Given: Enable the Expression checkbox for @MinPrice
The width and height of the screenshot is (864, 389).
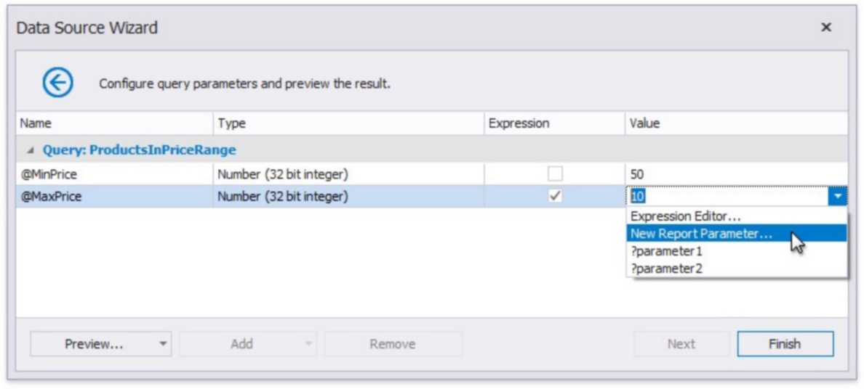Looking at the screenshot, I should [x=555, y=174].
